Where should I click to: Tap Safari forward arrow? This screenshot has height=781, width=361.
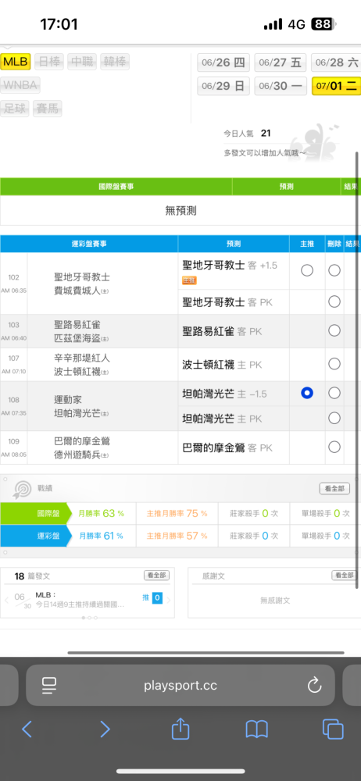point(105,729)
